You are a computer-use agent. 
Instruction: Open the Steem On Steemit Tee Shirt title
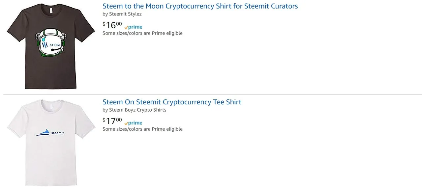[x=172, y=102]
